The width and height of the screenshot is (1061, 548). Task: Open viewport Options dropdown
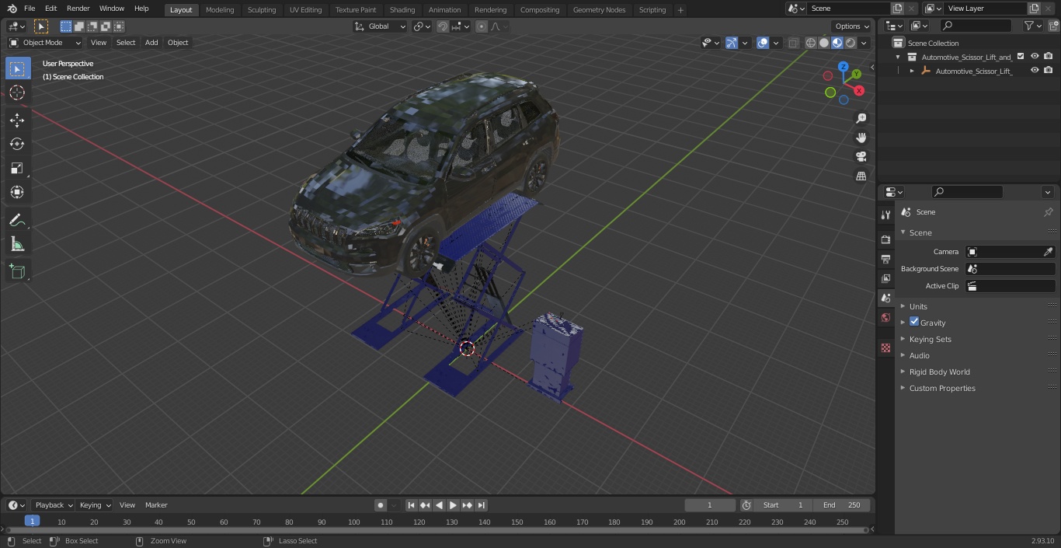tap(852, 26)
